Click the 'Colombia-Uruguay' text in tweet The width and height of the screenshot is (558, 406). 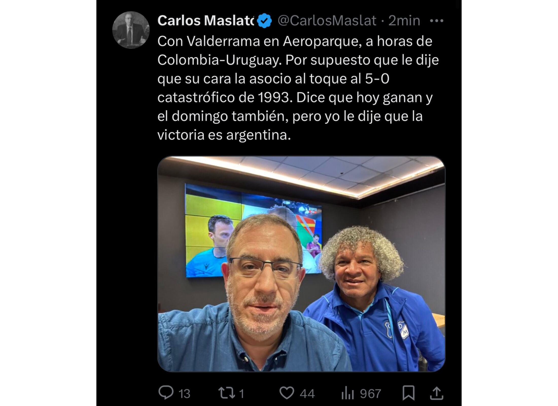(218, 60)
